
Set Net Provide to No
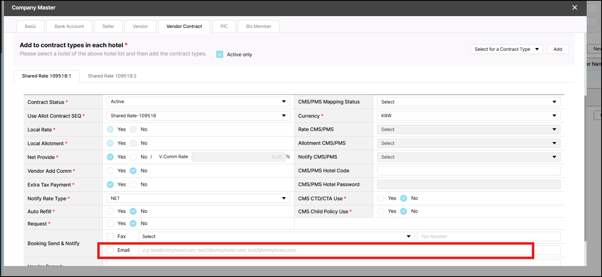133,157
